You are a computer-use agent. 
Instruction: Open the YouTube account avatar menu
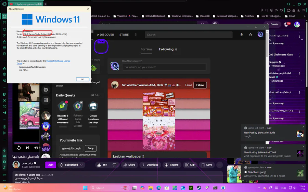point(297,24)
